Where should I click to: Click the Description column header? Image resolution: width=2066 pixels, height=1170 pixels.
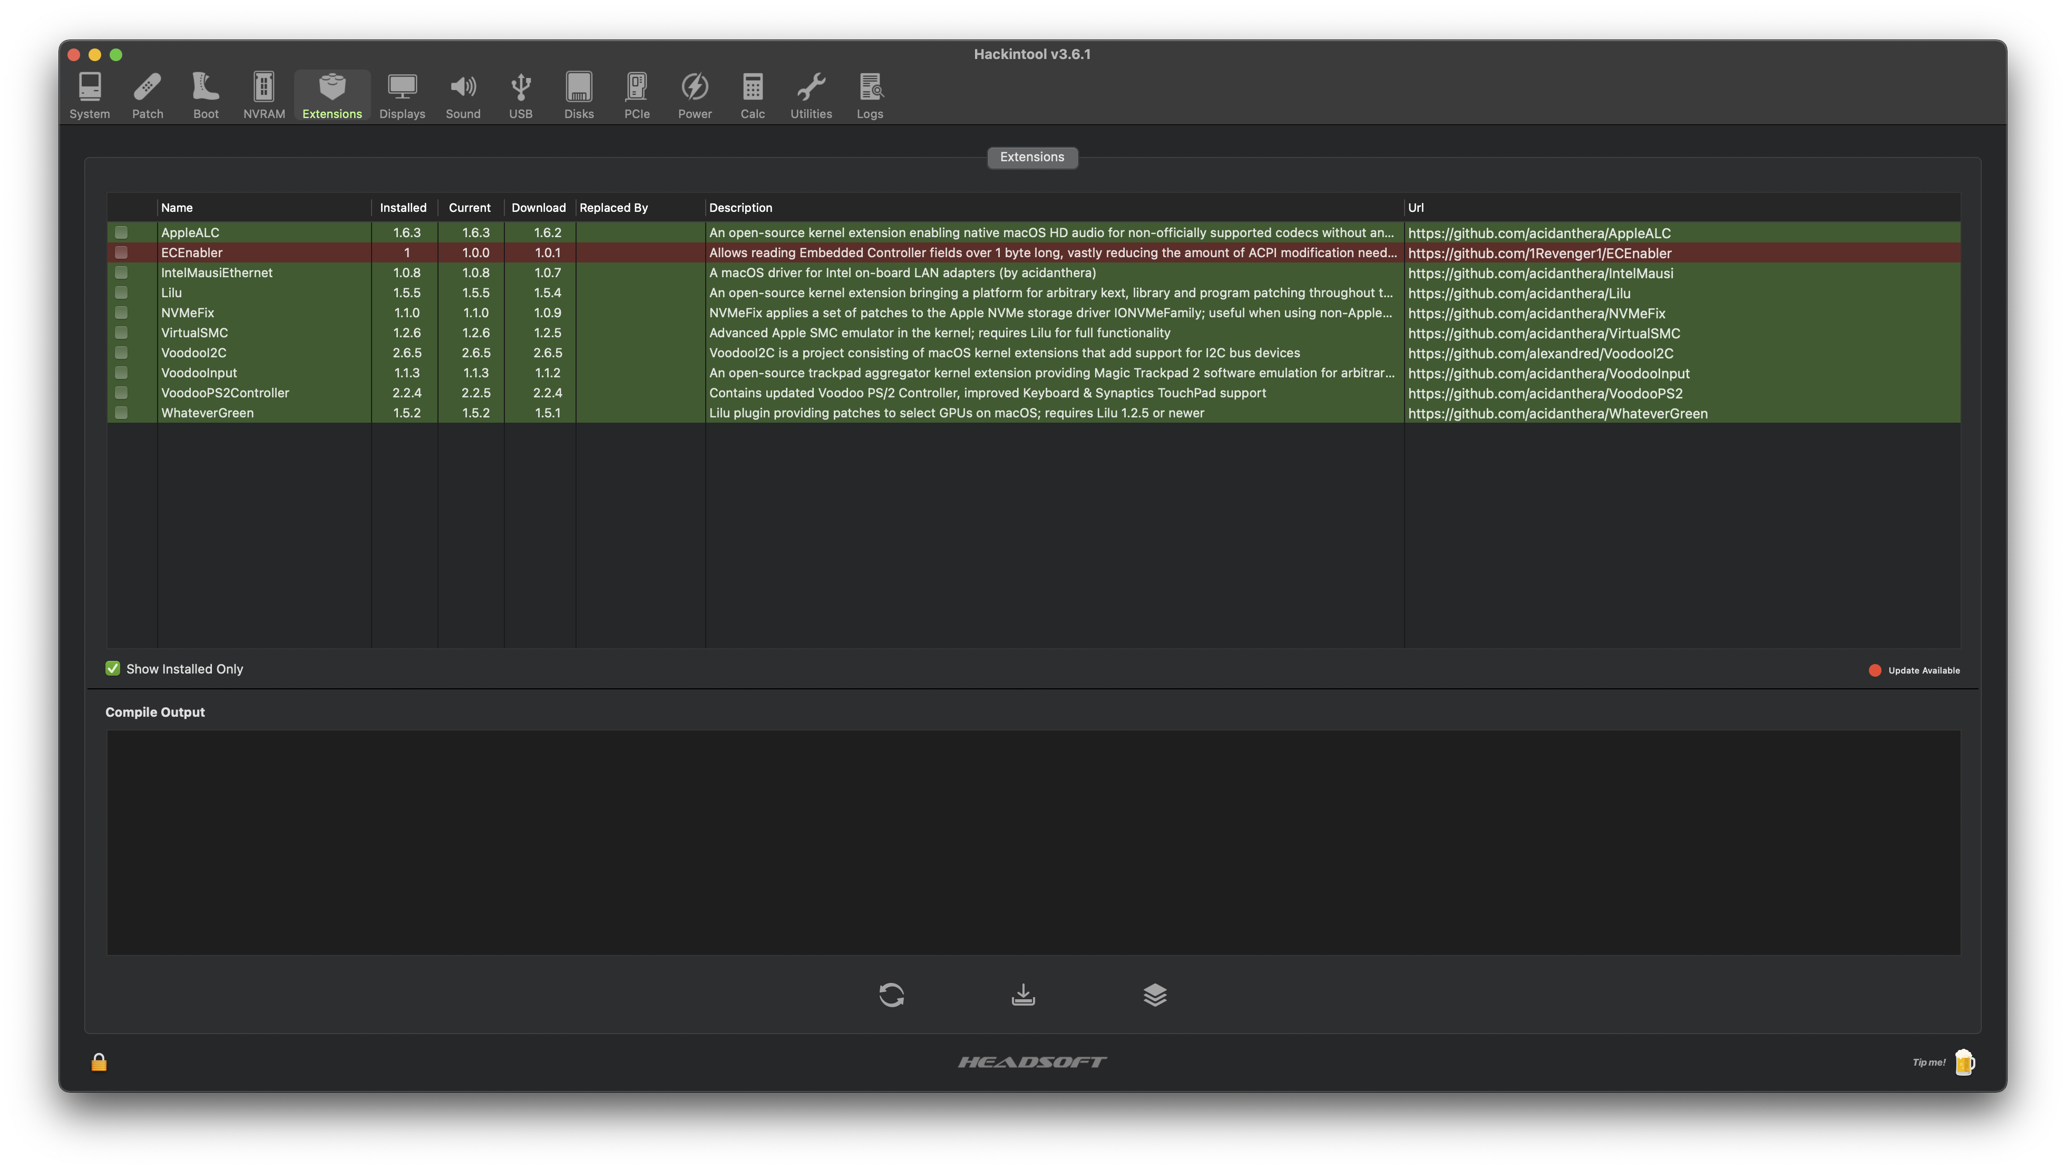(x=1054, y=207)
